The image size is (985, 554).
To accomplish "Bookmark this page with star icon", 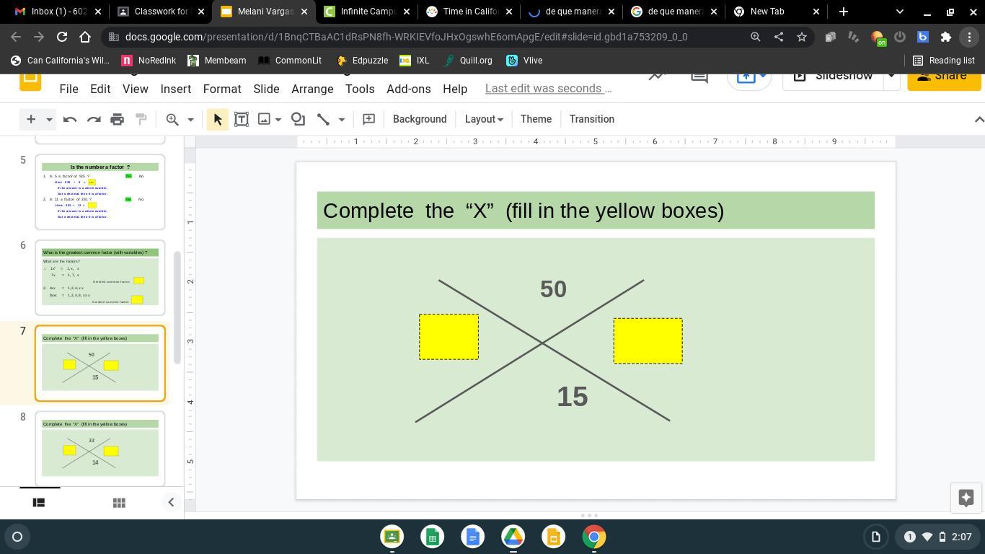I will [802, 37].
